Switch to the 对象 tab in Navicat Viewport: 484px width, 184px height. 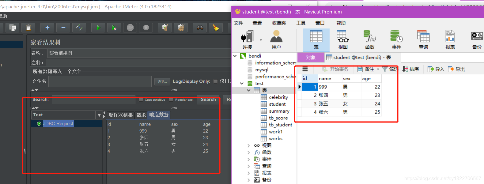coord(311,57)
